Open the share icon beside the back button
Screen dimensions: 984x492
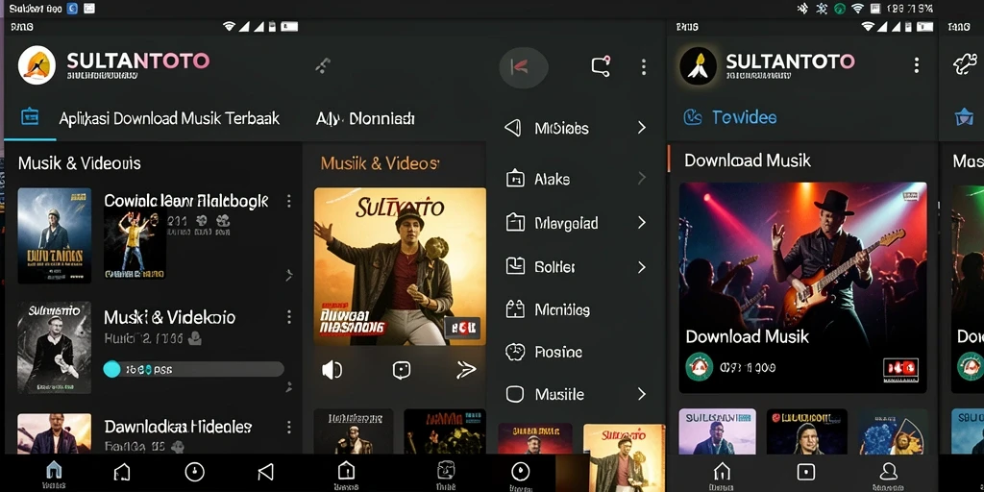[602, 66]
